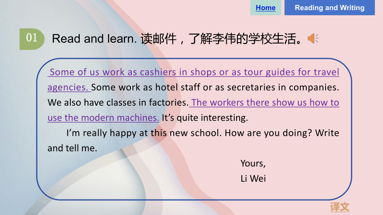This screenshot has width=383, height=215.
Task: Click the Chinese instruction 读邮件，了解李伟的学校生活
Action: (222, 39)
